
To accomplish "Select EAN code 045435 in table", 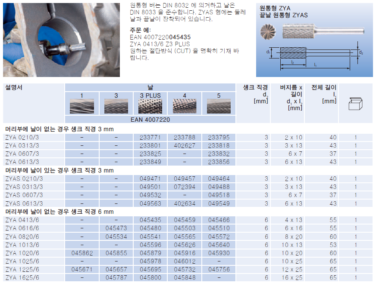I will (x=150, y=220).
